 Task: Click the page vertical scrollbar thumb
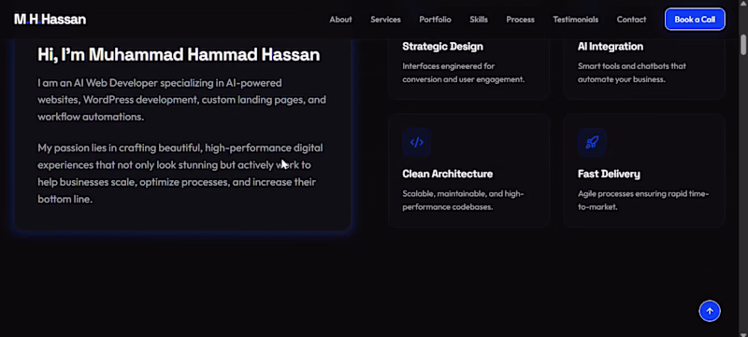click(743, 44)
